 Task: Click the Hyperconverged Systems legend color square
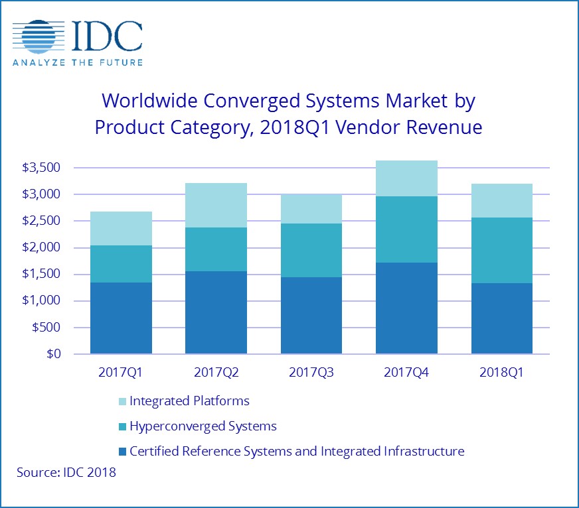[121, 426]
